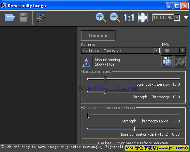This screenshot has width=190, height=152.
Task: Click the Chromacity Large value 0.0
Action: pyautogui.click(x=177, y=121)
